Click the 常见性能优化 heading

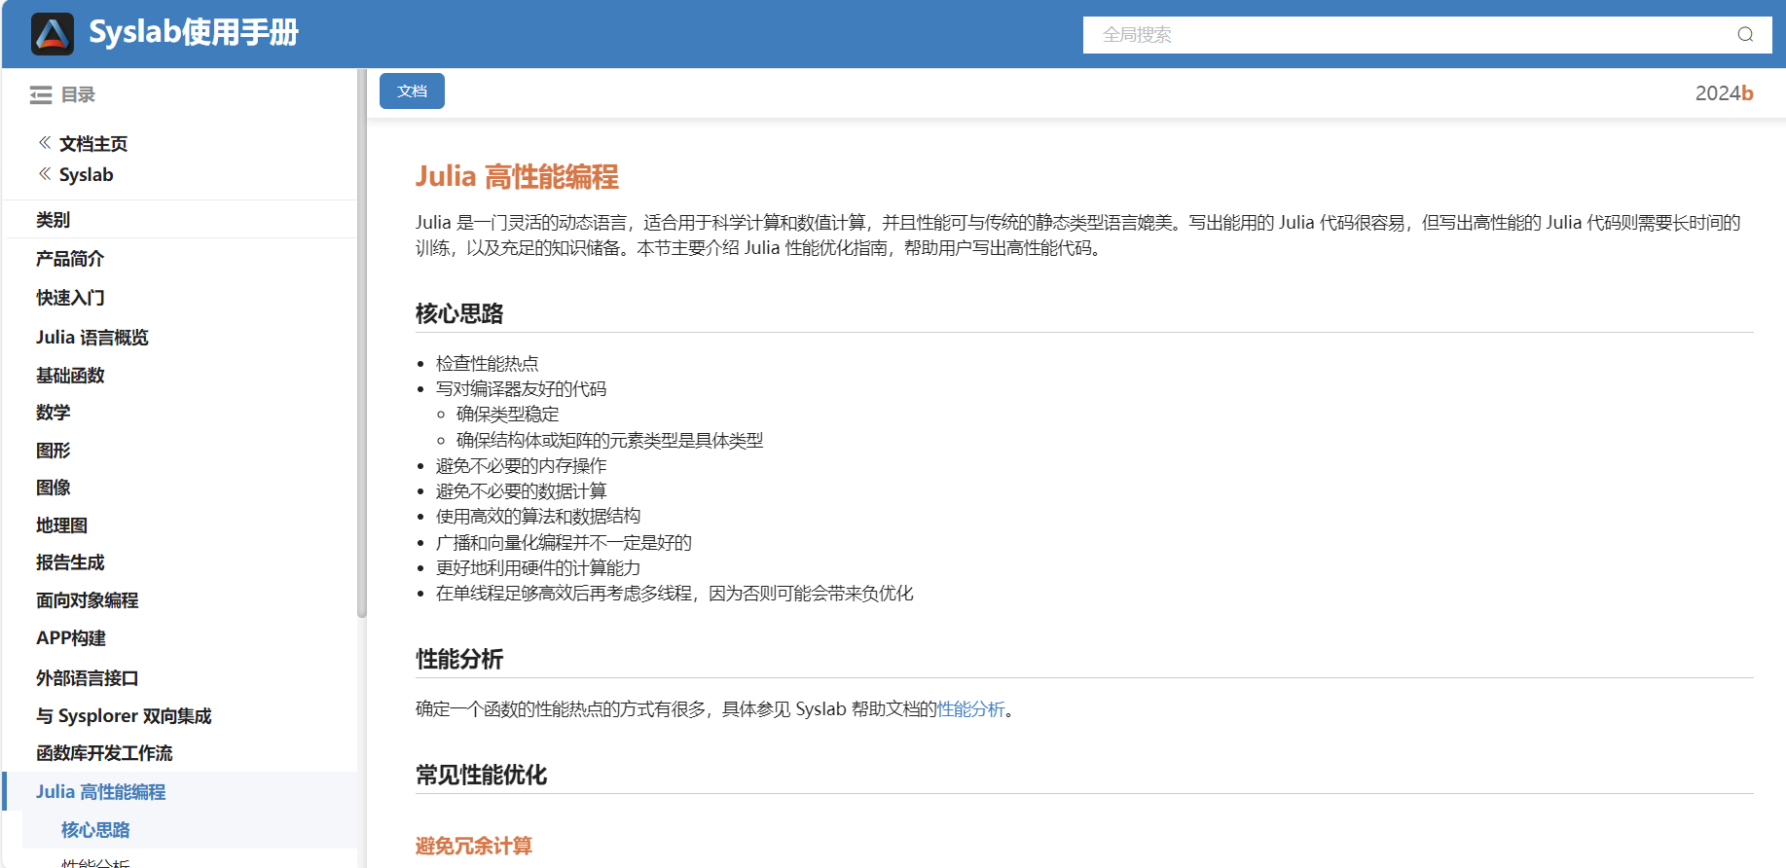pos(481,776)
